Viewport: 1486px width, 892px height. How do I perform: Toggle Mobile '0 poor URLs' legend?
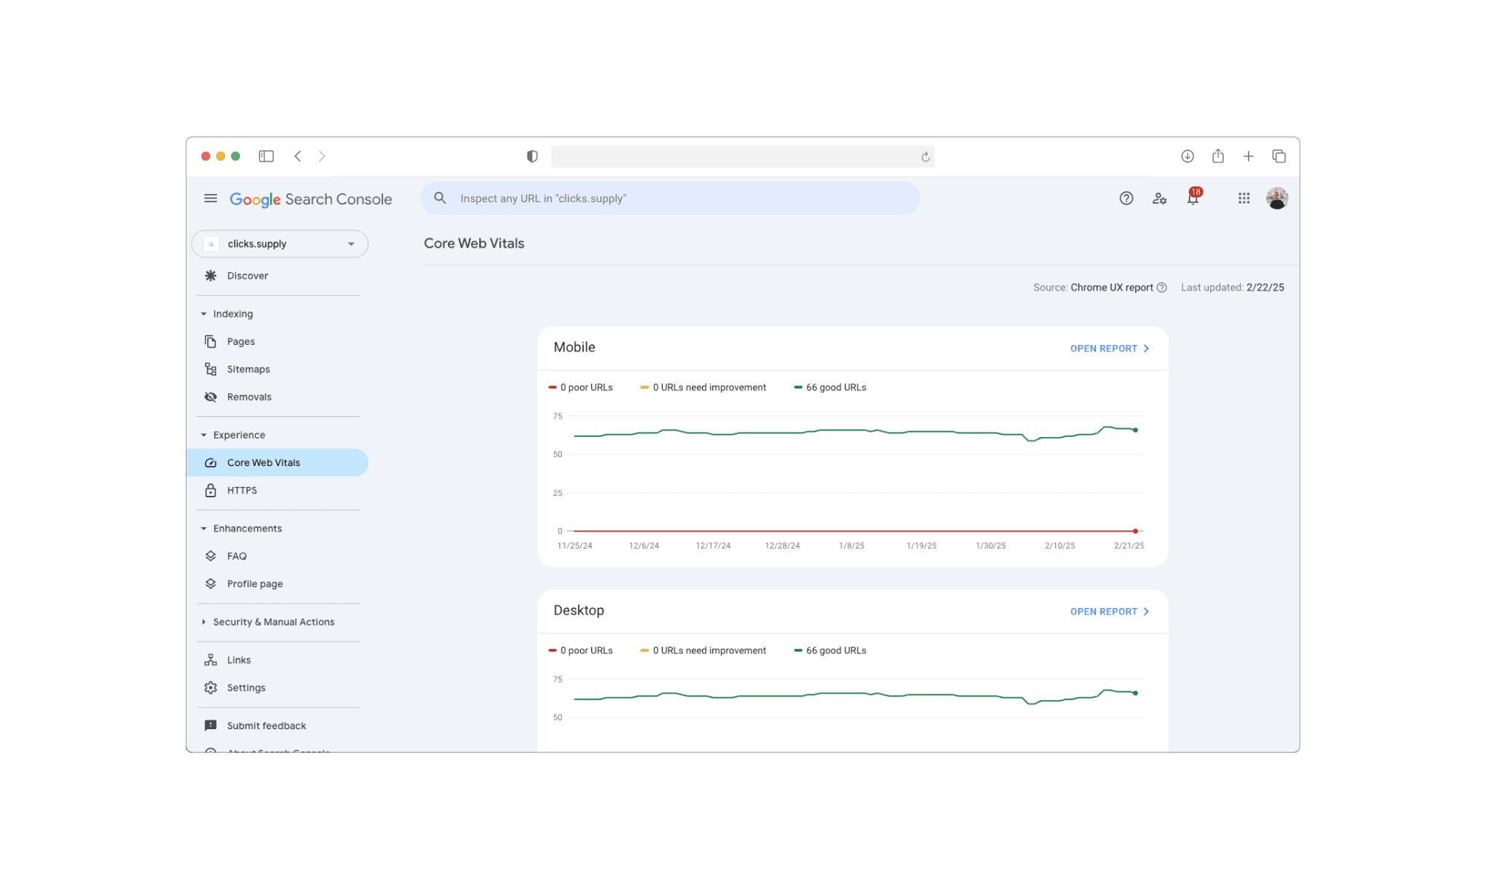point(580,387)
